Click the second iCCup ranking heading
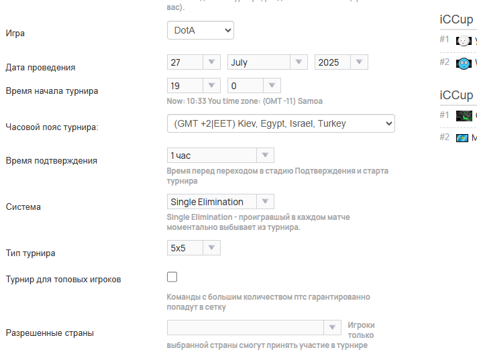This screenshot has height=352, width=477. 456,95
